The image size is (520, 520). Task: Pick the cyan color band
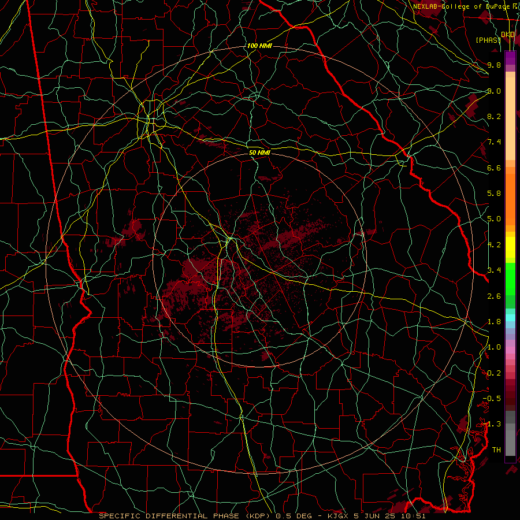pyautogui.click(x=510, y=318)
